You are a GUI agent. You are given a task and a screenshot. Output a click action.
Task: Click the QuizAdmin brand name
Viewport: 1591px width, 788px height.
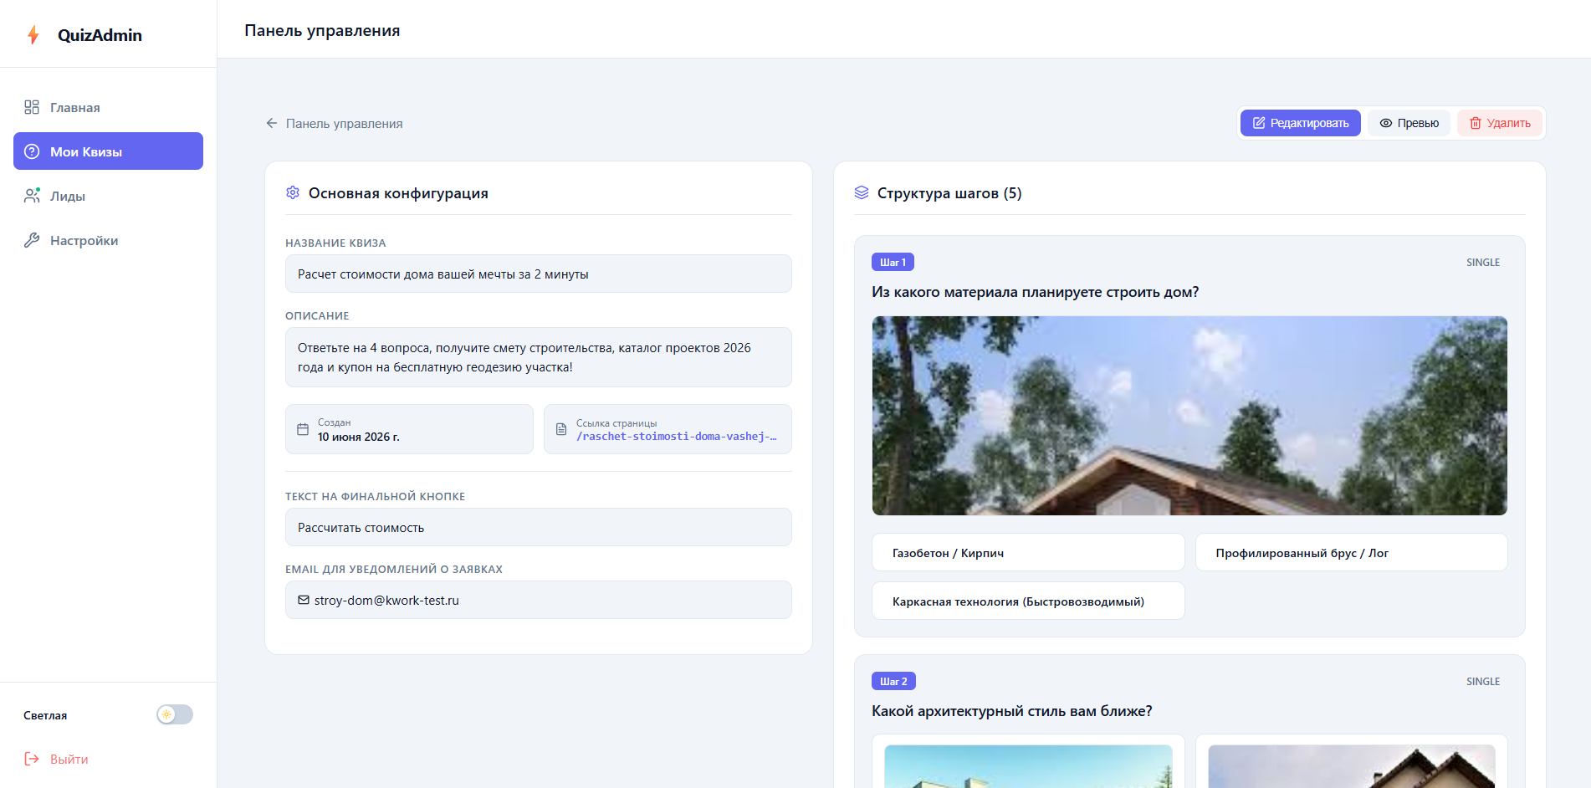click(100, 35)
